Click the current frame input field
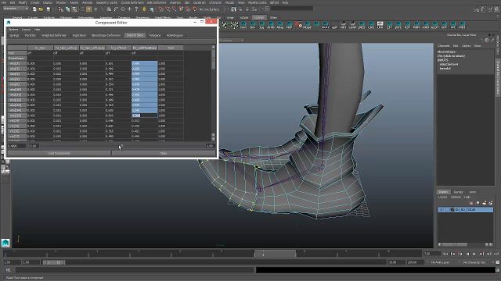 click(x=431, y=254)
